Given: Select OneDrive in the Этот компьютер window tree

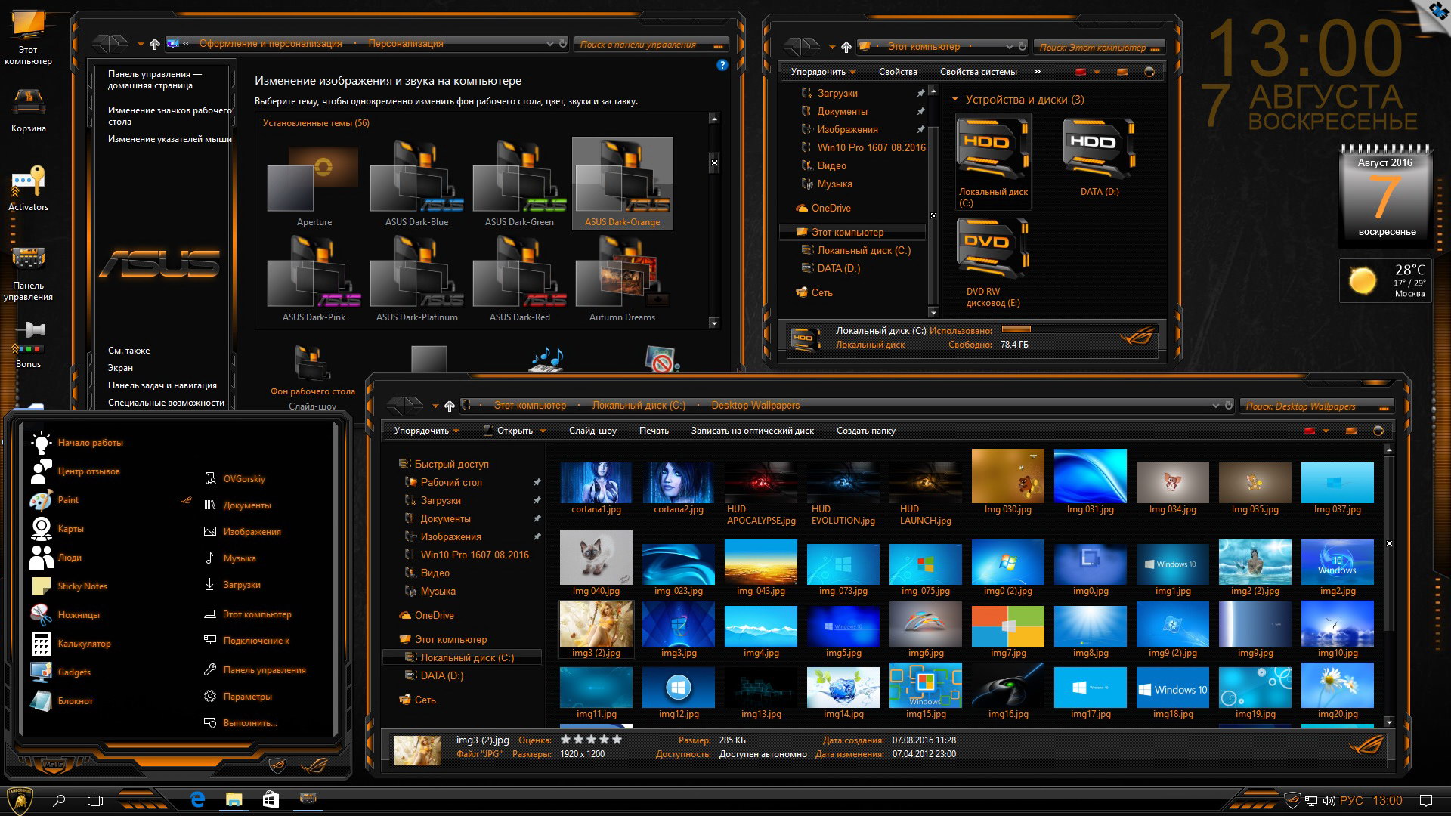Looking at the screenshot, I should (831, 209).
